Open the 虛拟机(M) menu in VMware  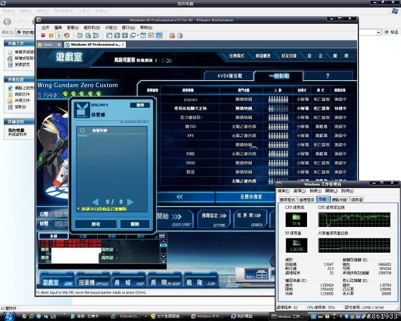pyautogui.click(x=92, y=28)
